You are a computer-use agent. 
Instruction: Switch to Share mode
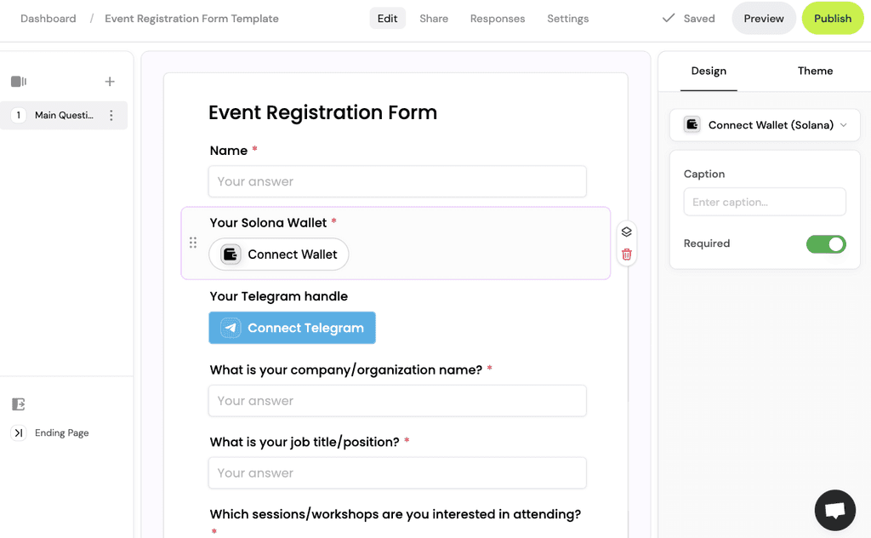[434, 18]
